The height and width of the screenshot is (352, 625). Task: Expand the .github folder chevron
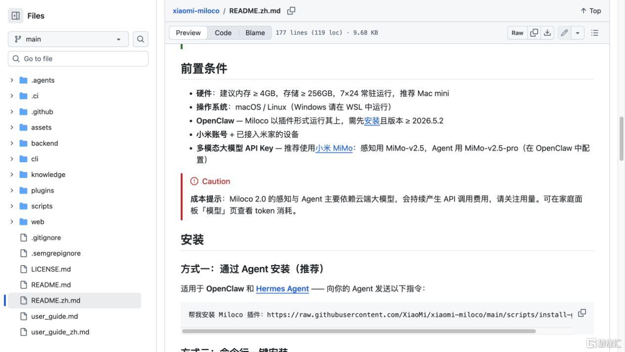pos(12,112)
